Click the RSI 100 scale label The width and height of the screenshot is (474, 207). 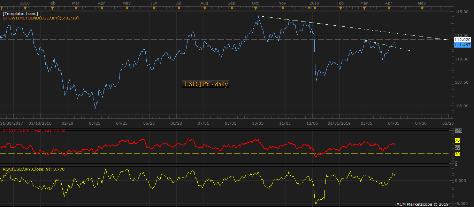(458, 131)
